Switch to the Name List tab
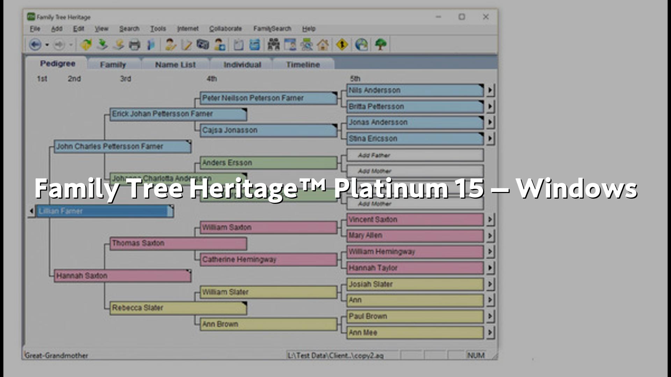Screen dimensions: 671x377 point(175,65)
